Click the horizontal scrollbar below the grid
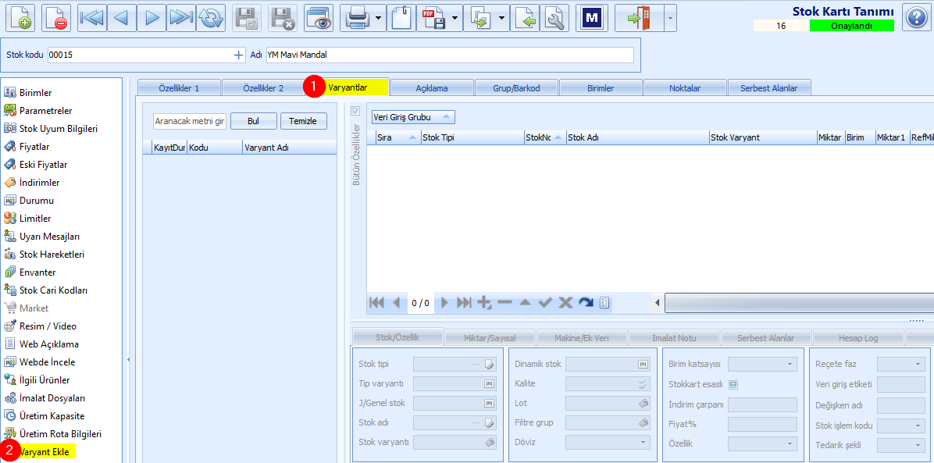This screenshot has height=463, width=934. [x=798, y=303]
